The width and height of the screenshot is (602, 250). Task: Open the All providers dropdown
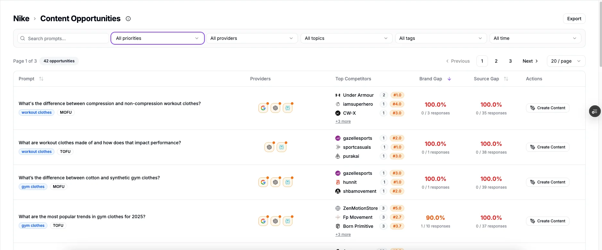(x=252, y=38)
